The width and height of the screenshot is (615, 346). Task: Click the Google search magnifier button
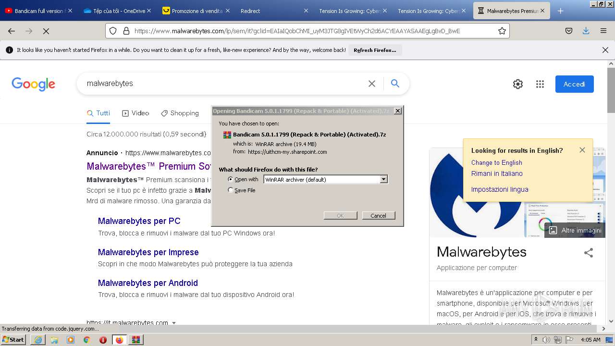click(395, 84)
